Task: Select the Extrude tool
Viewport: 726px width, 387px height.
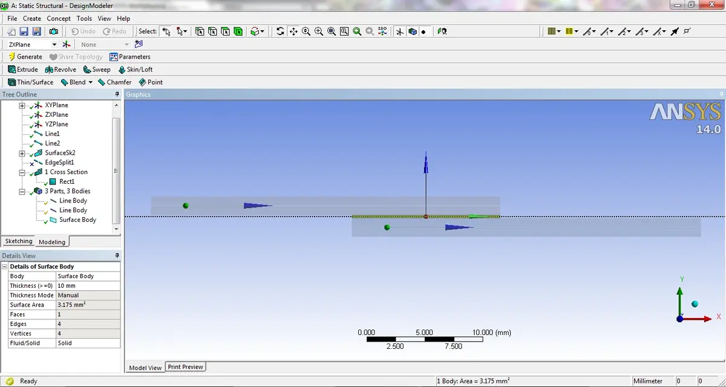Action: [23, 70]
